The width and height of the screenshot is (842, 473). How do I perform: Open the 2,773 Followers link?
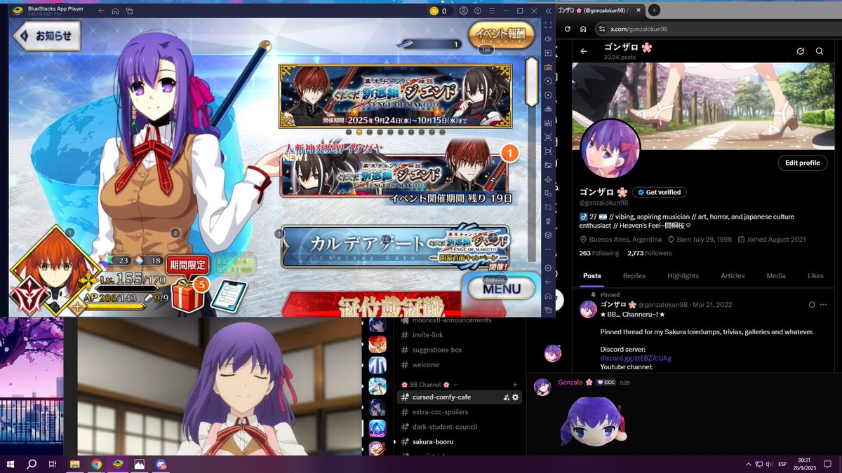click(649, 253)
